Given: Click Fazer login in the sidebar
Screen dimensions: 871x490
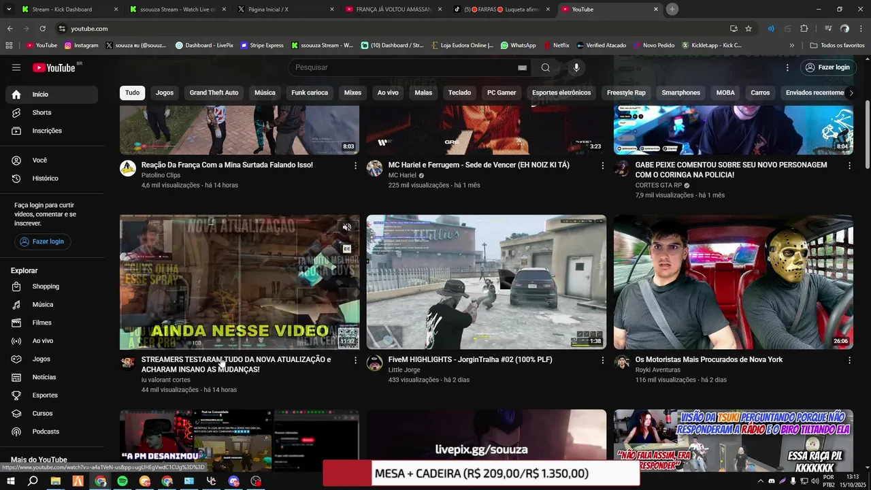Looking at the screenshot, I should (43, 242).
